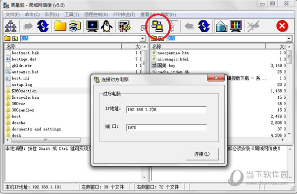Select $recycle.bin folder
Viewport: 297px width, 194px height.
pos(25,97)
